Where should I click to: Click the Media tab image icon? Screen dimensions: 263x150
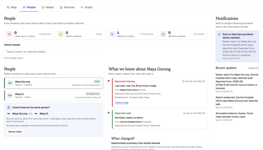[43, 7]
